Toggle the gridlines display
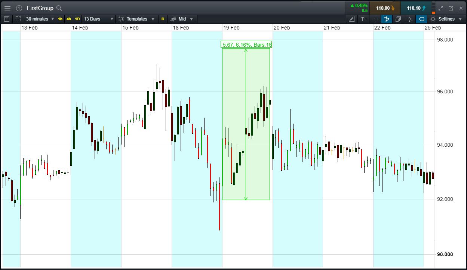Viewport: 467px width, 270px height. point(375,19)
